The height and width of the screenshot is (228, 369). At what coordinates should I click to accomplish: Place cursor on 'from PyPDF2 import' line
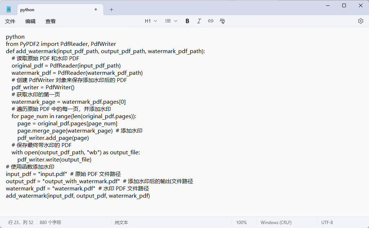pyautogui.click(x=61, y=44)
